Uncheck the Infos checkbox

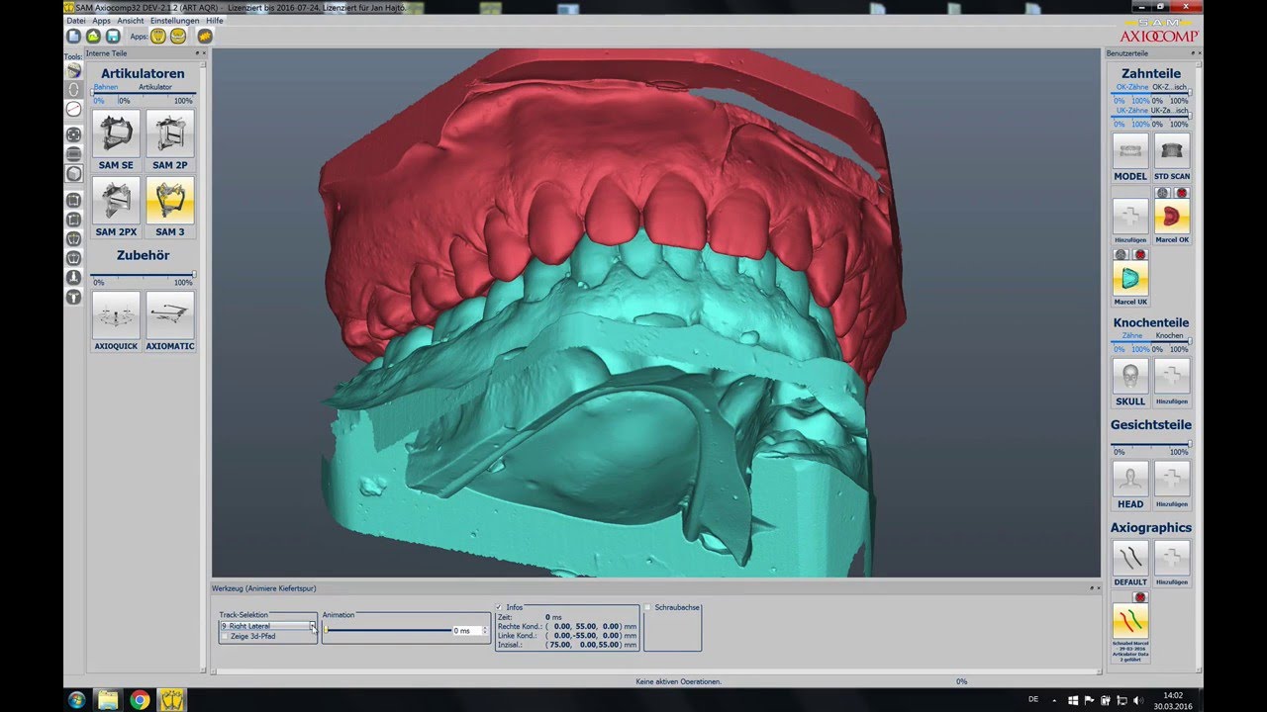[500, 607]
